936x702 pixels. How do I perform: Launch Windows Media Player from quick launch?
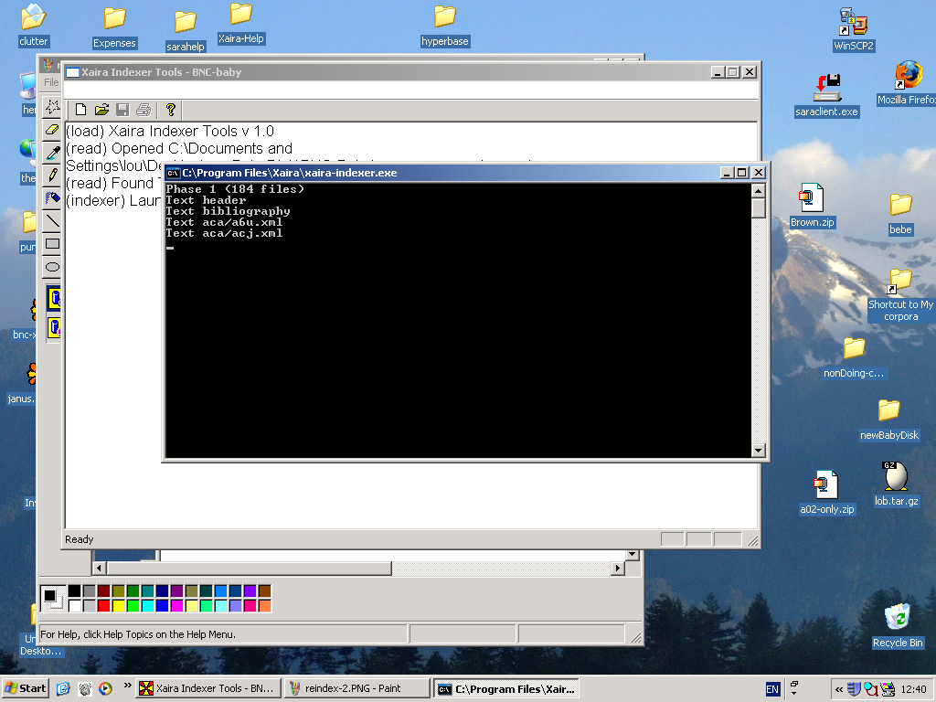point(106,689)
